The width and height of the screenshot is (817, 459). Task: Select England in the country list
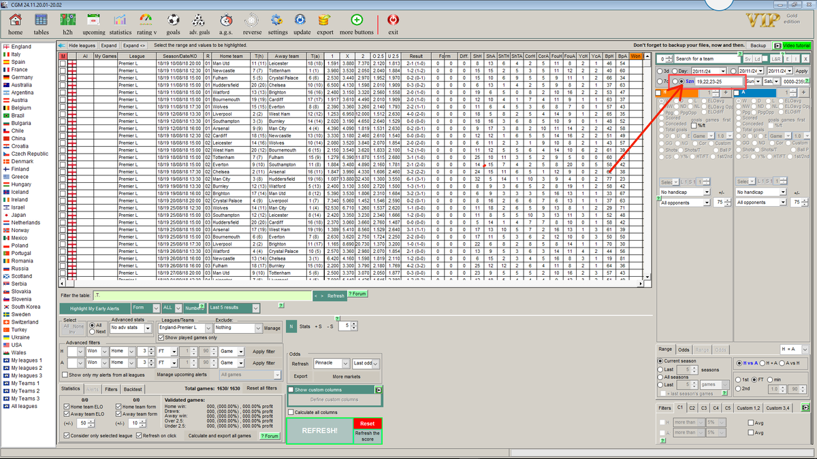[21, 47]
